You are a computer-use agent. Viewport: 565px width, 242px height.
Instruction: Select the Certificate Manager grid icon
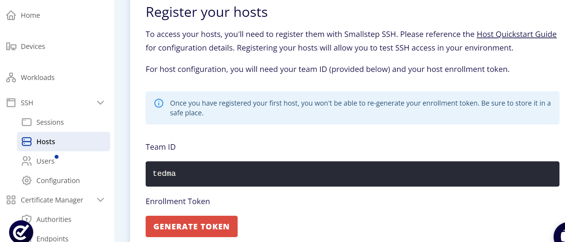pos(11,200)
